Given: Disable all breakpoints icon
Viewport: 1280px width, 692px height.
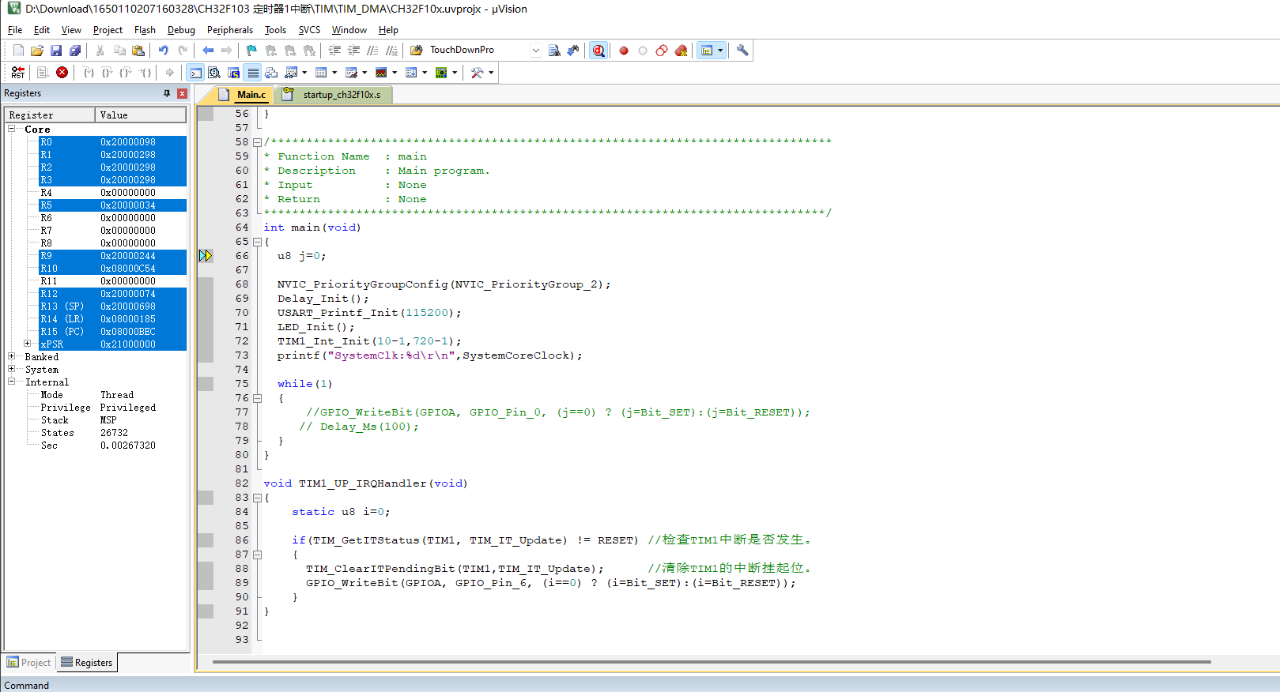Looking at the screenshot, I should [662, 51].
